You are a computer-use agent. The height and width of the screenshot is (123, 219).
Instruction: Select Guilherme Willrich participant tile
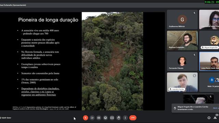pos(182,19)
